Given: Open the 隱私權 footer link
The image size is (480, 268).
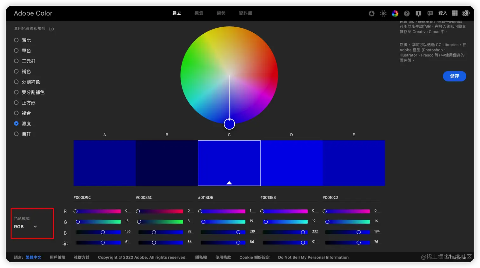Looking at the screenshot, I should point(201,257).
